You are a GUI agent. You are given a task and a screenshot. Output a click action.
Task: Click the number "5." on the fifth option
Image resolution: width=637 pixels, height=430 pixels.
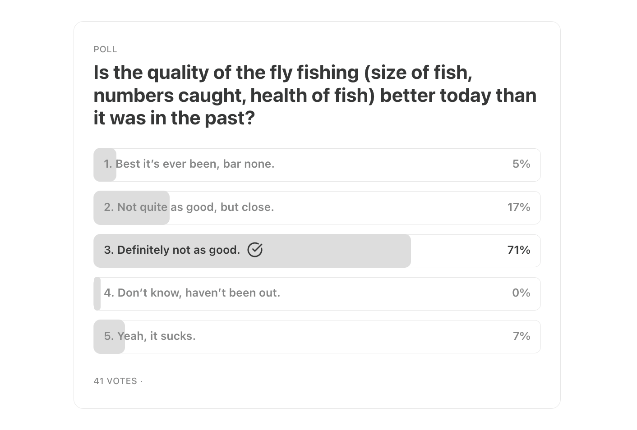point(109,336)
